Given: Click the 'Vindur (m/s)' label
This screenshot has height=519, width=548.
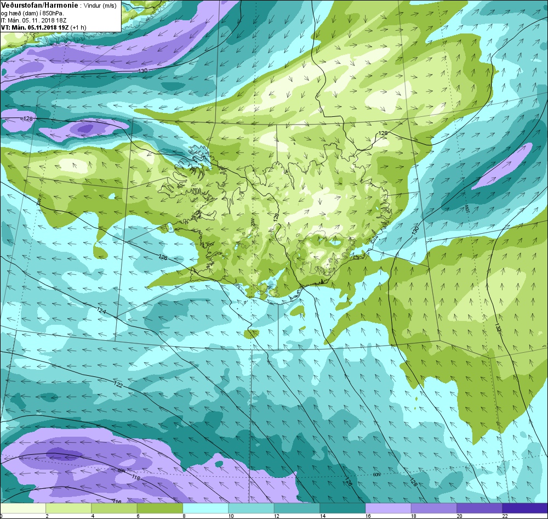Looking at the screenshot, I should [x=101, y=5].
